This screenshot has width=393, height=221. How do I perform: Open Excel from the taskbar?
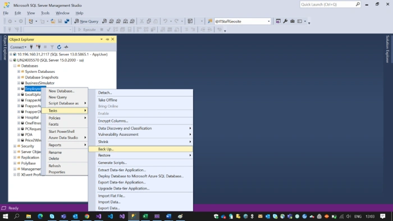coord(145,217)
